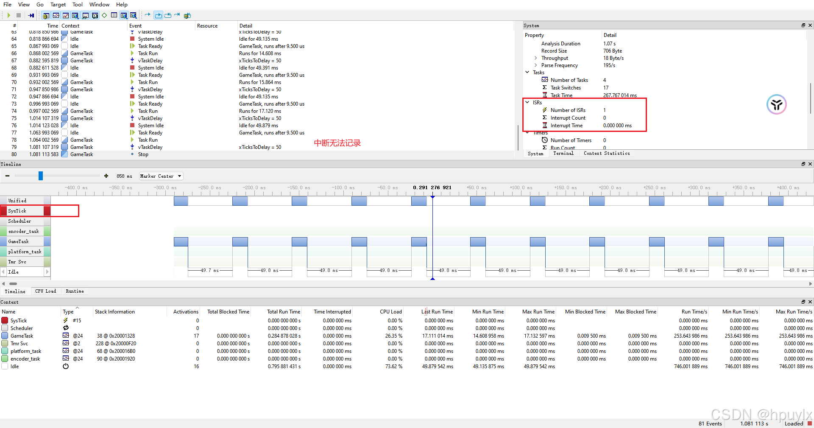Zoom in with the plus icon beside the timeline slider
814x428 pixels.
(x=106, y=176)
